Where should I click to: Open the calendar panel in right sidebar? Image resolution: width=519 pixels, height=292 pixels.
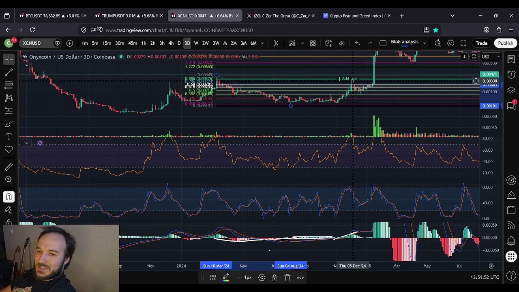(x=511, y=210)
